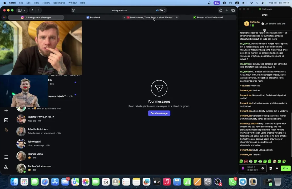Screen dimensions: 292x189
Task: Open the Safari File menu
Action: click(21, 3)
